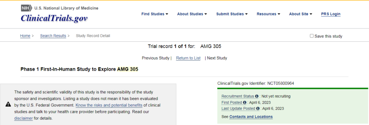Click the Study Record Detail breadcrumb text
Screen dimensions: 369x125
coord(93,36)
